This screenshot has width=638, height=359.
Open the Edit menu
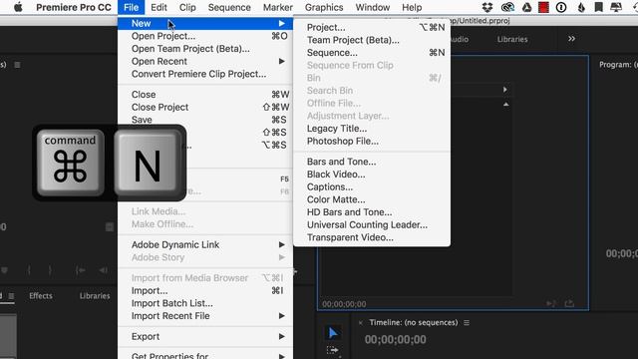click(x=159, y=7)
